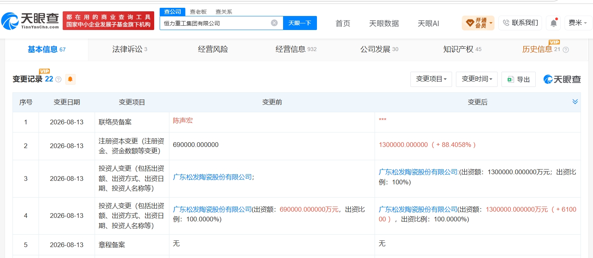Screen dimensions: 593x258
Task: Click the 天眼一下 search button
Action: (300, 23)
